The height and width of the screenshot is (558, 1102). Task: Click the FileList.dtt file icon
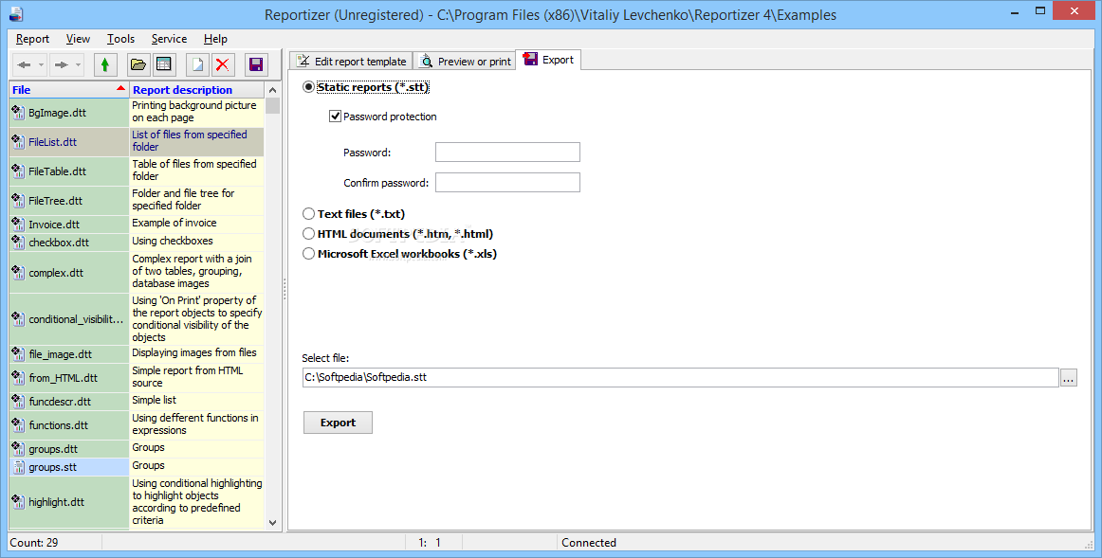pyautogui.click(x=18, y=142)
